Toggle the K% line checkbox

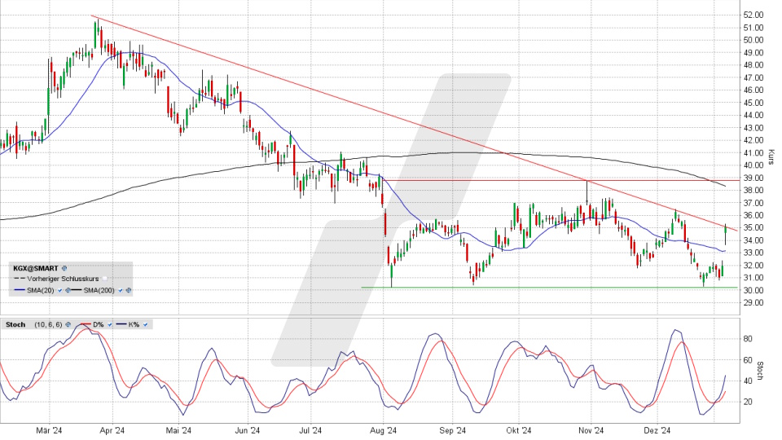click(x=145, y=324)
